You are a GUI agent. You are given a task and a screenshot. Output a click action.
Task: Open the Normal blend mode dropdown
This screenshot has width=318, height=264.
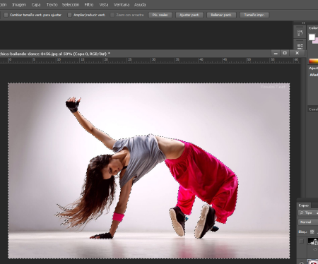(308, 222)
